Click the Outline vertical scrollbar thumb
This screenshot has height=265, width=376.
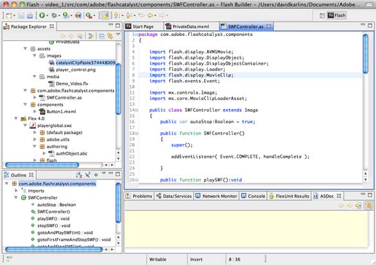coord(118,203)
